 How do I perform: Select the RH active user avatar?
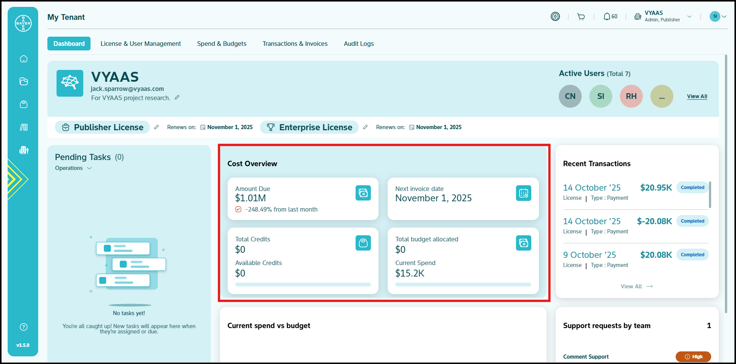pos(631,96)
